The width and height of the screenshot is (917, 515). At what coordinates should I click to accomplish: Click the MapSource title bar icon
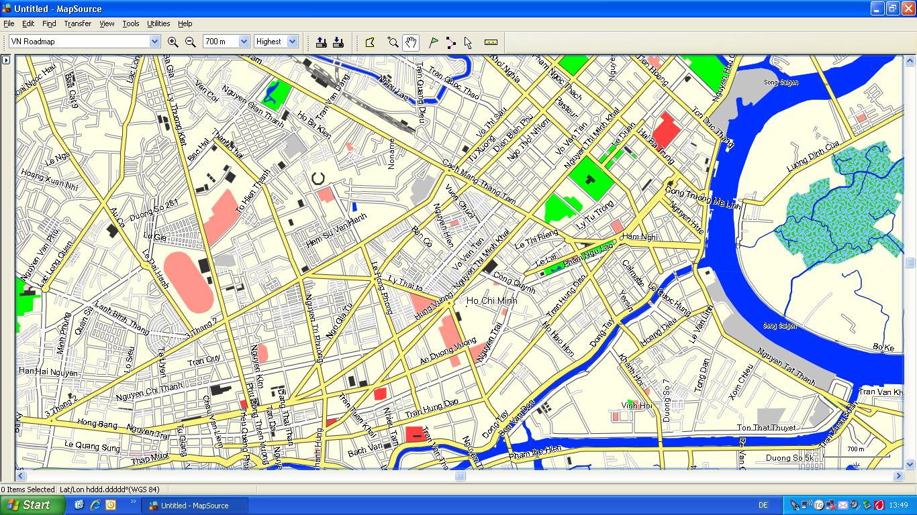pos(7,9)
